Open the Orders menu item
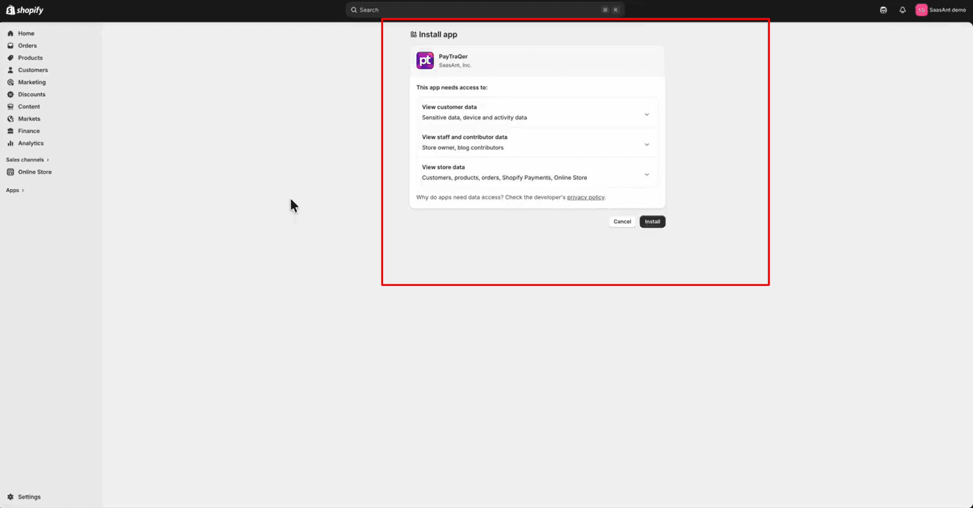973x508 pixels. pyautogui.click(x=27, y=46)
